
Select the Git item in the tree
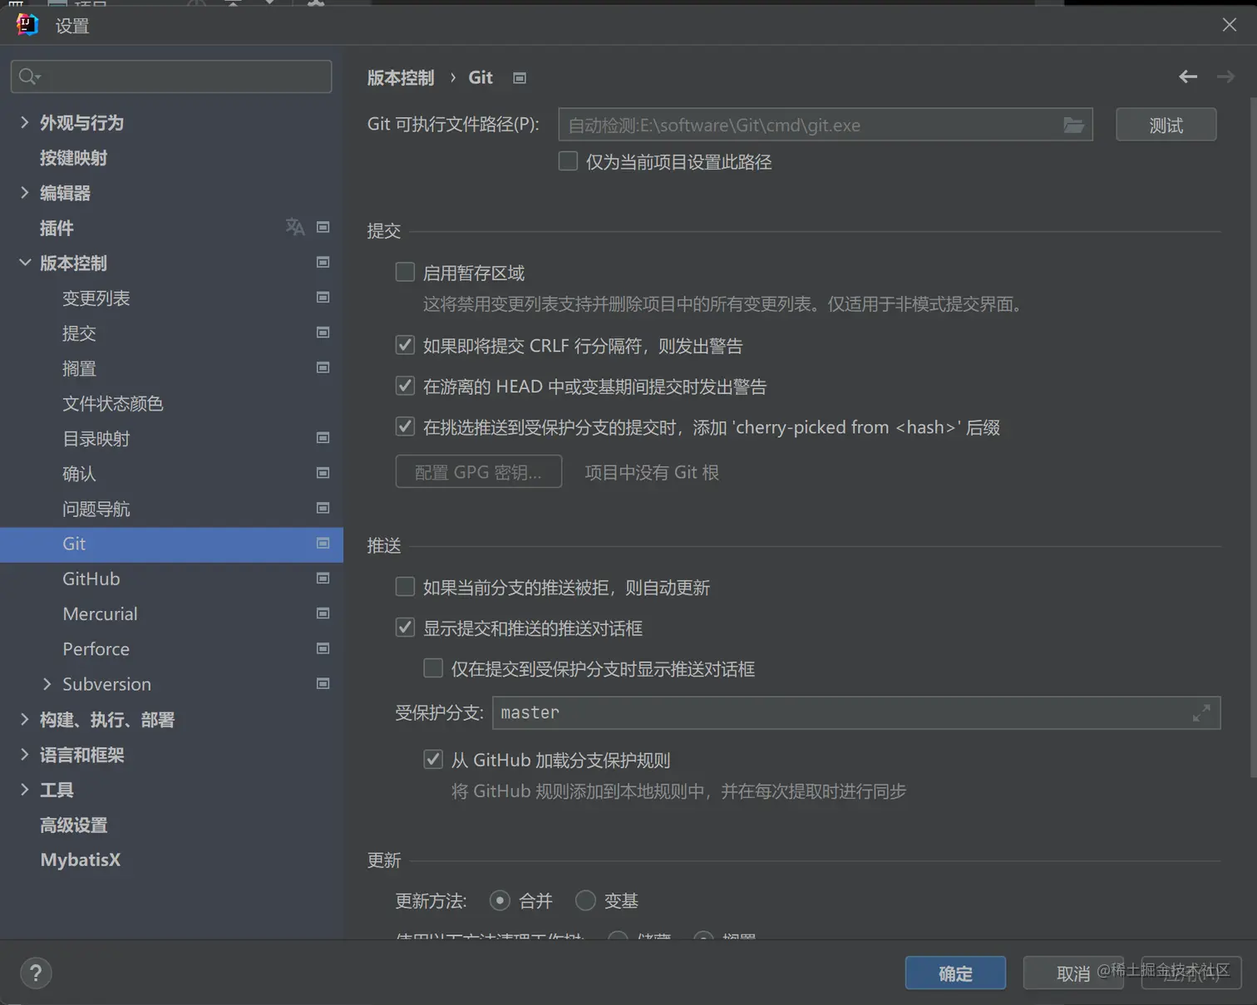point(171,544)
